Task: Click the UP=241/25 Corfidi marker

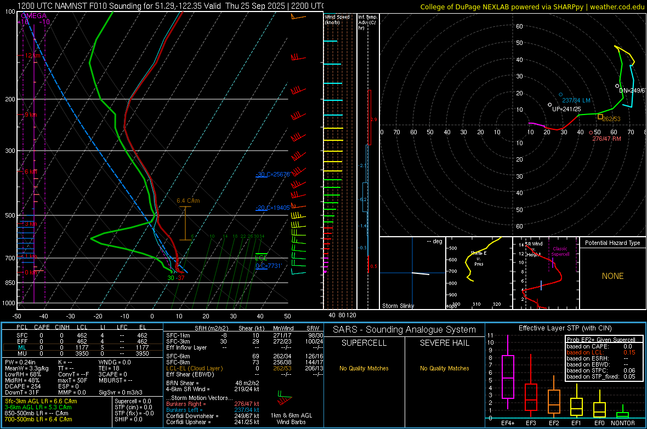Action: pyautogui.click(x=566, y=109)
